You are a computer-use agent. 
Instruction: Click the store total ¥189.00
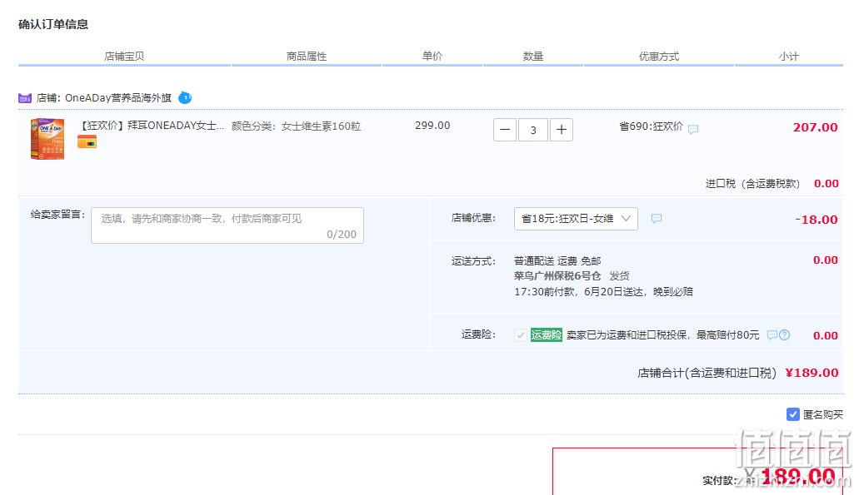tap(812, 373)
